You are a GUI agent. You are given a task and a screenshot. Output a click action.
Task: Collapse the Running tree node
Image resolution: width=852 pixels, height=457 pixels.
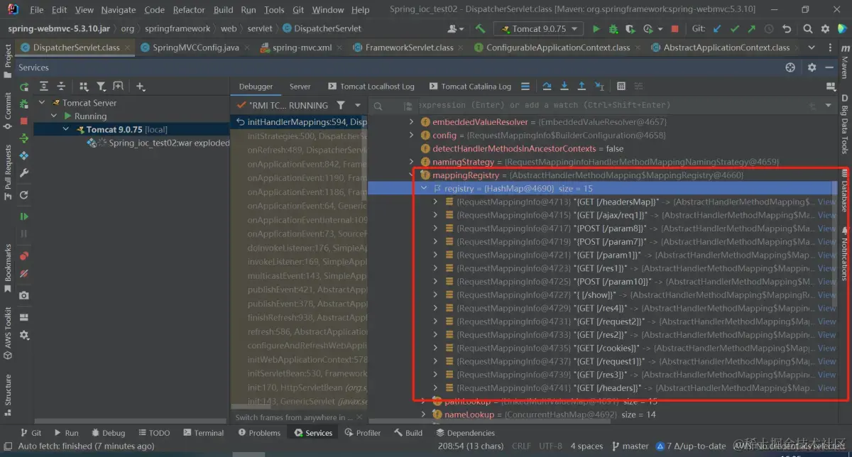point(54,116)
